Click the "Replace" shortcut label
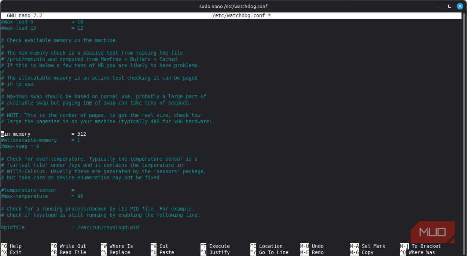The height and width of the screenshot is (256, 467). (120, 252)
